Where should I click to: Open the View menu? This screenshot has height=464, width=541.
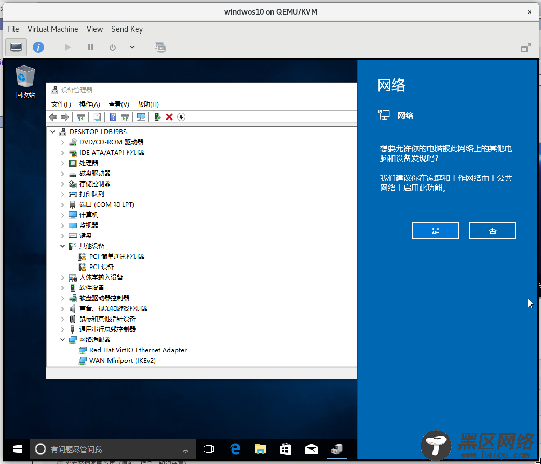(94, 29)
